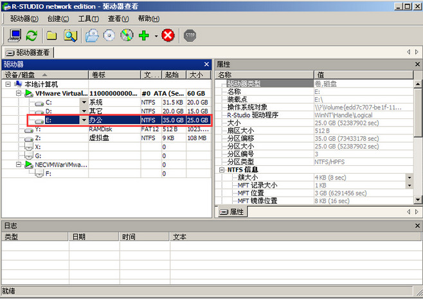Click the red X remove icon

(x=168, y=35)
